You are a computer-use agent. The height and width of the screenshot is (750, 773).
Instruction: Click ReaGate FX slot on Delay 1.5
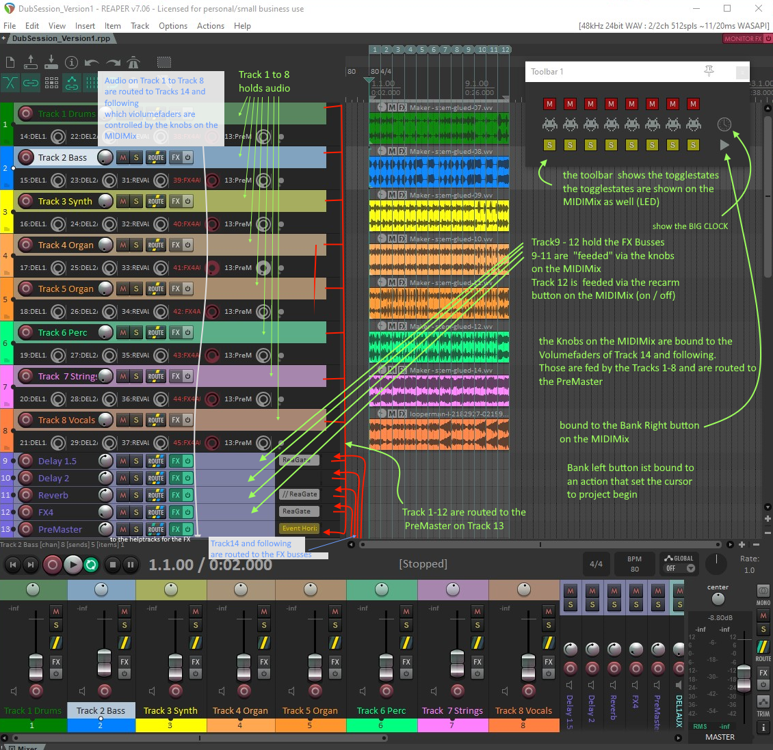coord(299,460)
